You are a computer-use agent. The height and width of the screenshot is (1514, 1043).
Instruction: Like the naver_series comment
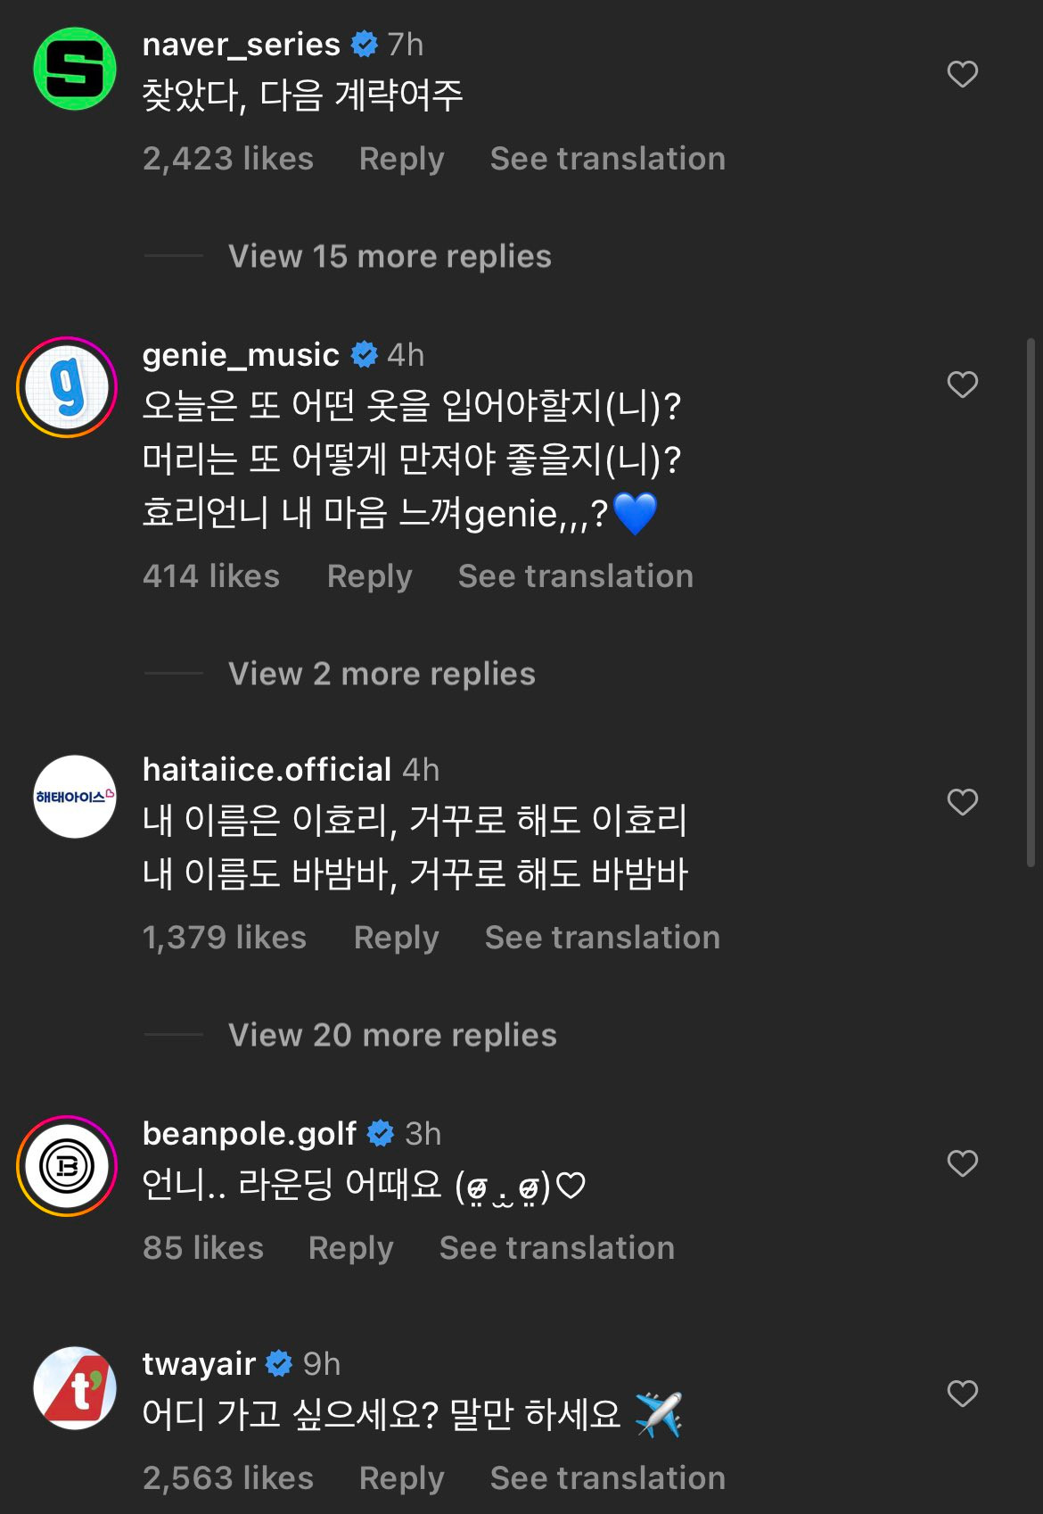point(962,74)
